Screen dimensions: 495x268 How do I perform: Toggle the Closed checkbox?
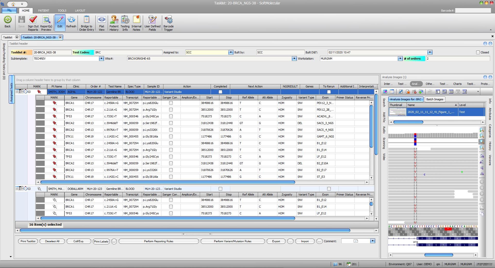click(x=478, y=52)
